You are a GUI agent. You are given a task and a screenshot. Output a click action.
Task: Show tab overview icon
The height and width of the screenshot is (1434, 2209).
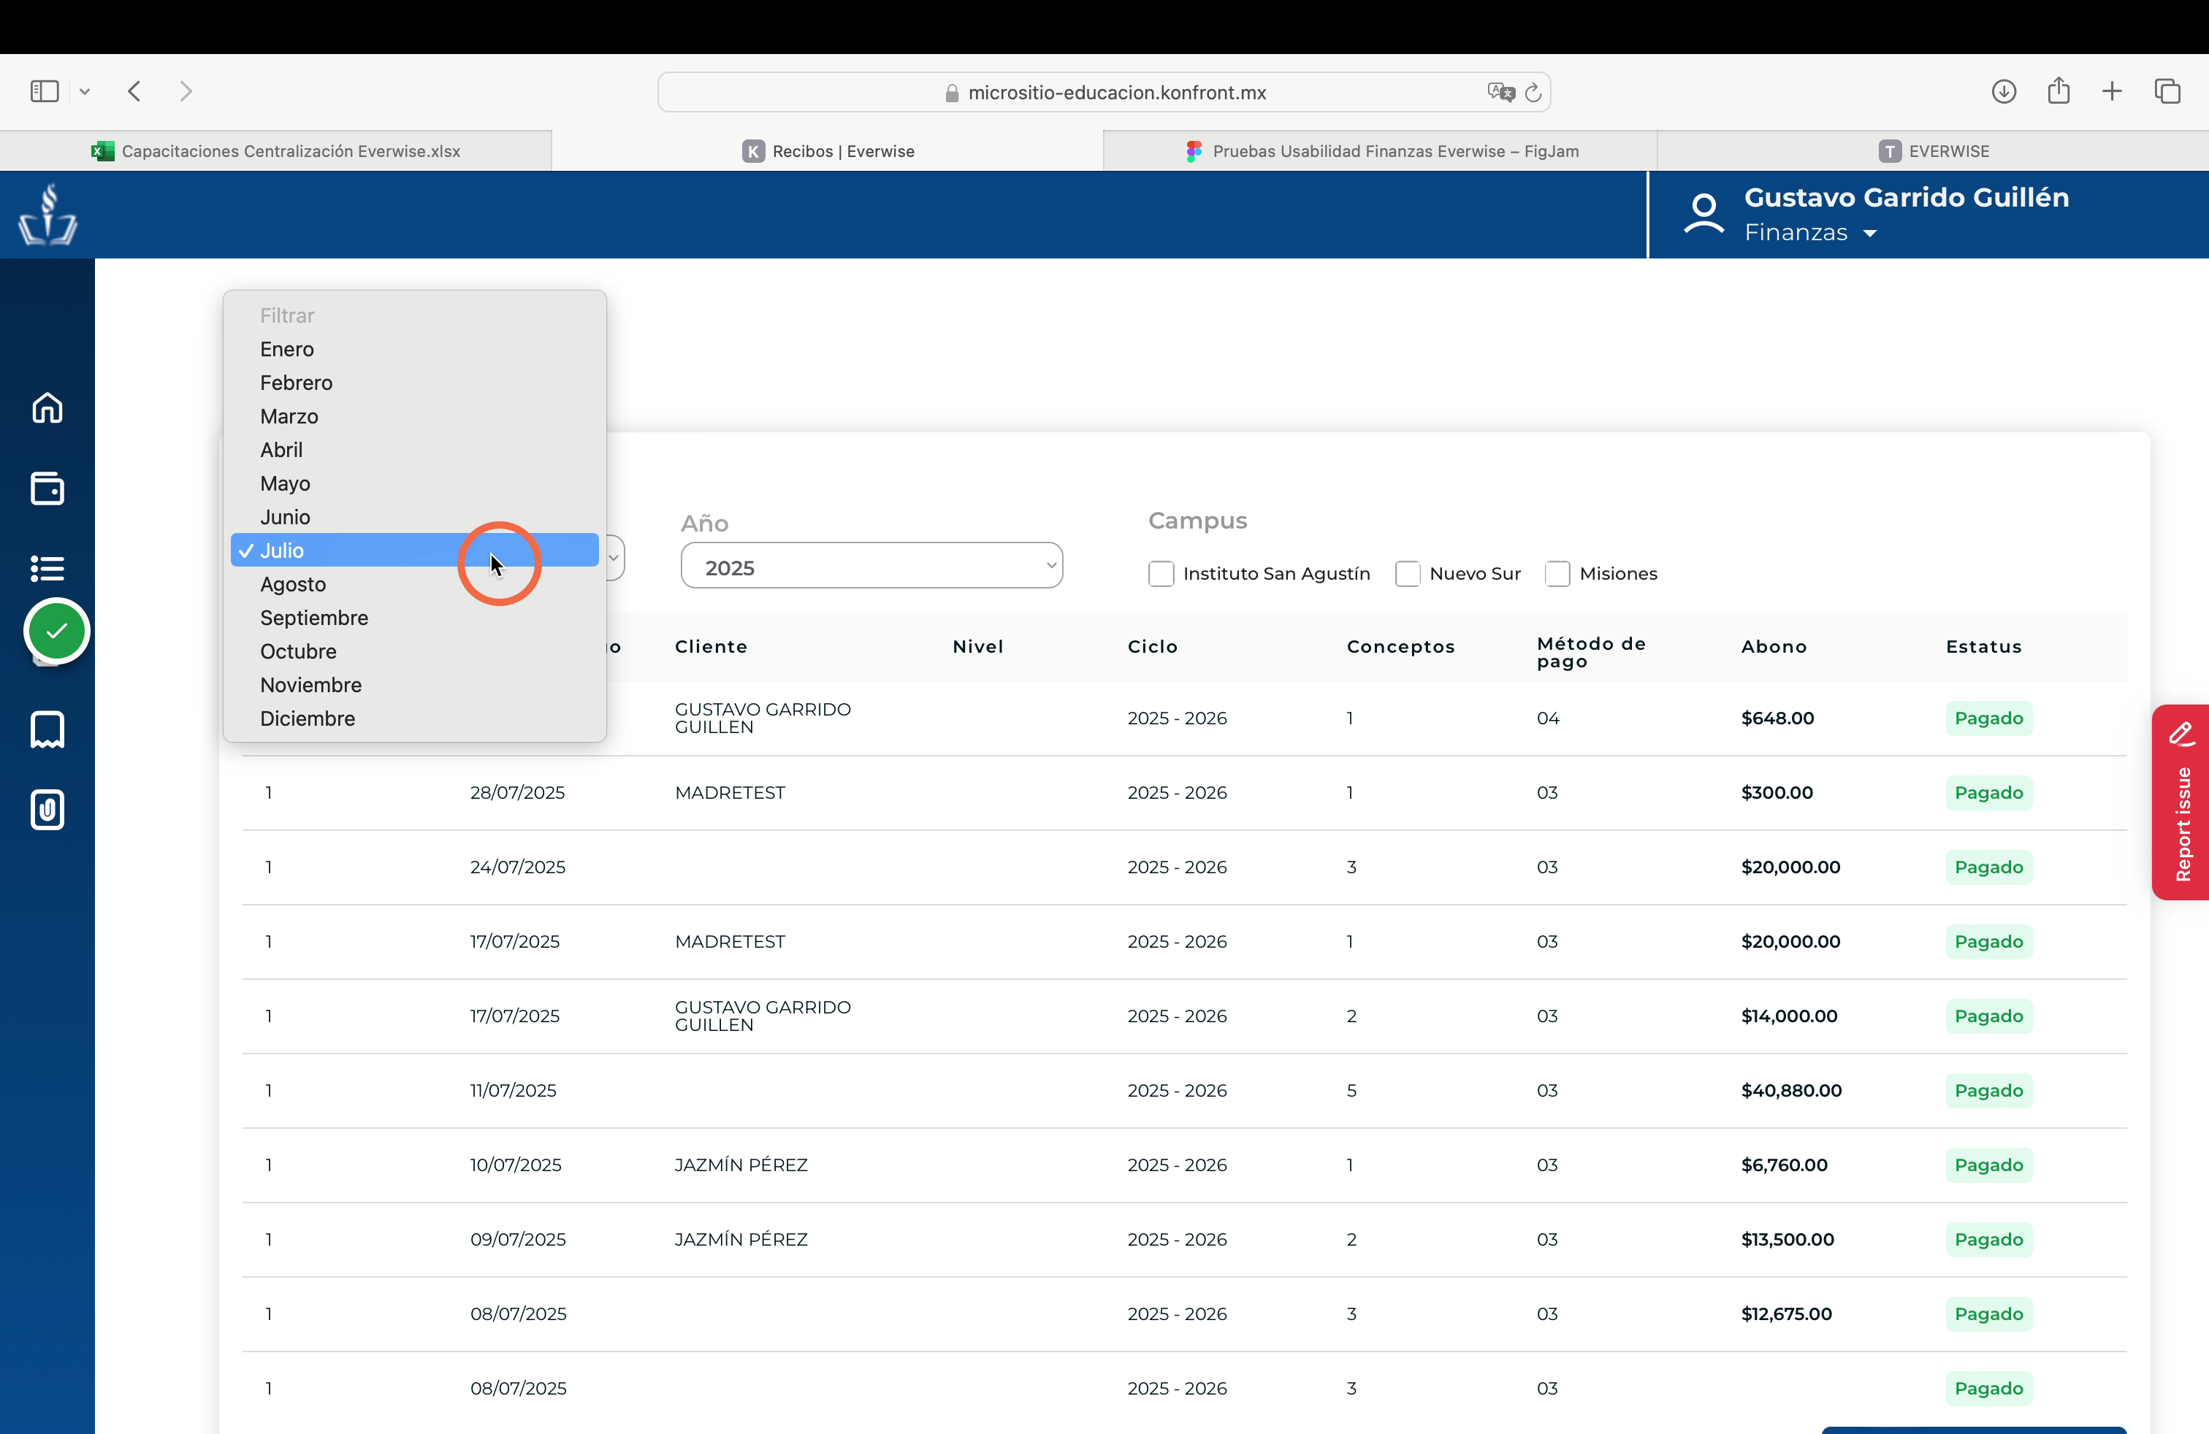tap(2167, 91)
